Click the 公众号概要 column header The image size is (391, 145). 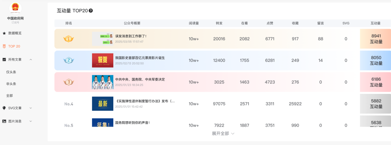point(132,23)
